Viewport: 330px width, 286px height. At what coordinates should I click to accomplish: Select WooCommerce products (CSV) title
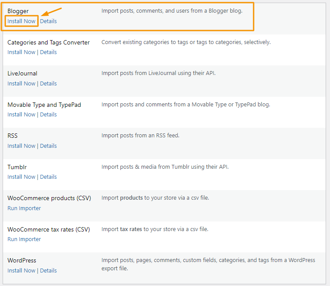tap(49, 198)
